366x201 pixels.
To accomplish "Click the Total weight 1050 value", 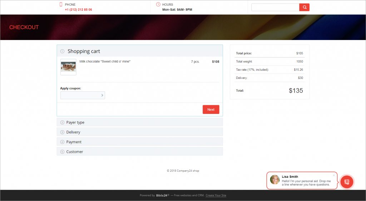I will pyautogui.click(x=300, y=61).
